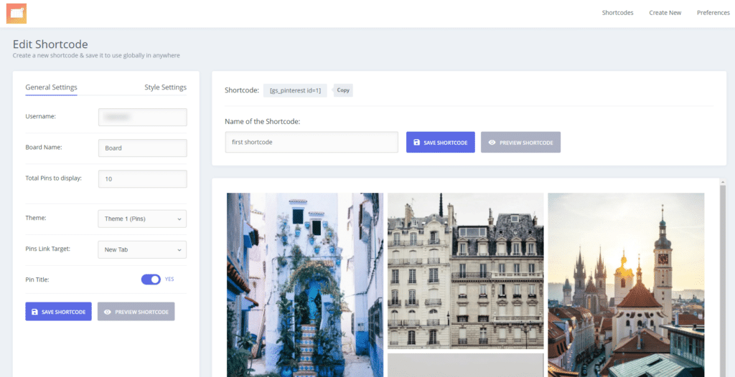
Task: Open the Preferences menu item
Action: click(713, 13)
